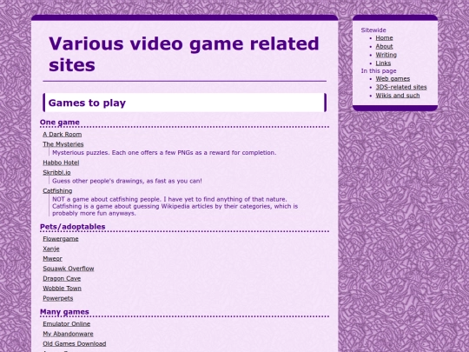469x352 pixels.
Task: Jump to 3DS-related sites section
Action: pyautogui.click(x=401, y=87)
